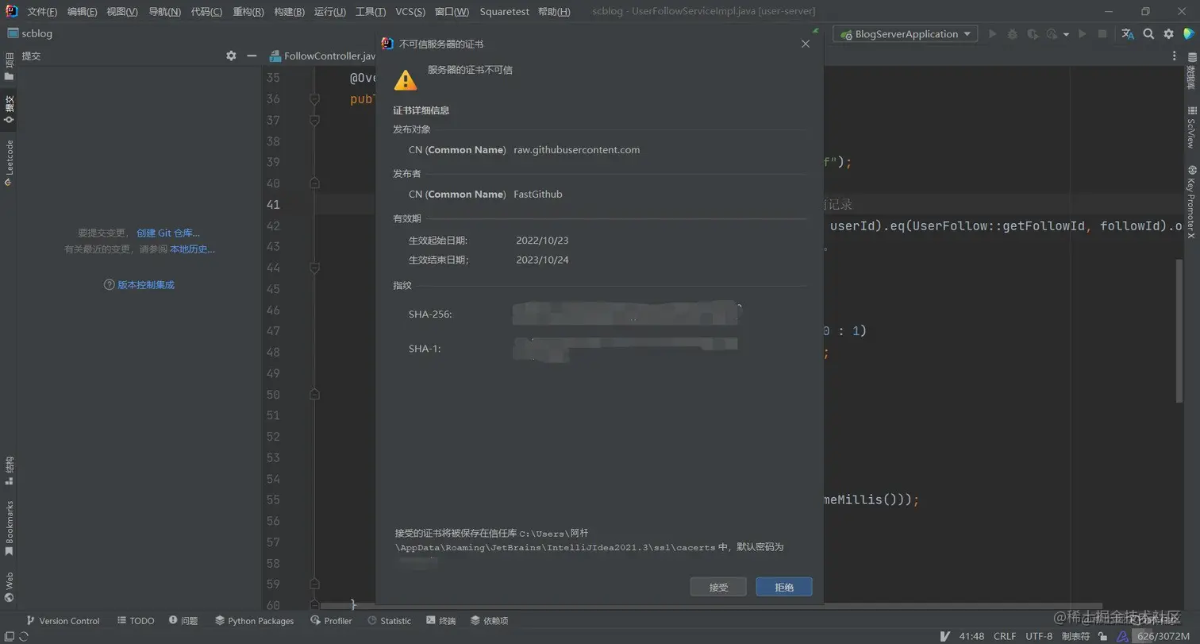This screenshot has width=1200, height=644.
Task: Open the 帮助(H) menu
Action: pyautogui.click(x=554, y=12)
